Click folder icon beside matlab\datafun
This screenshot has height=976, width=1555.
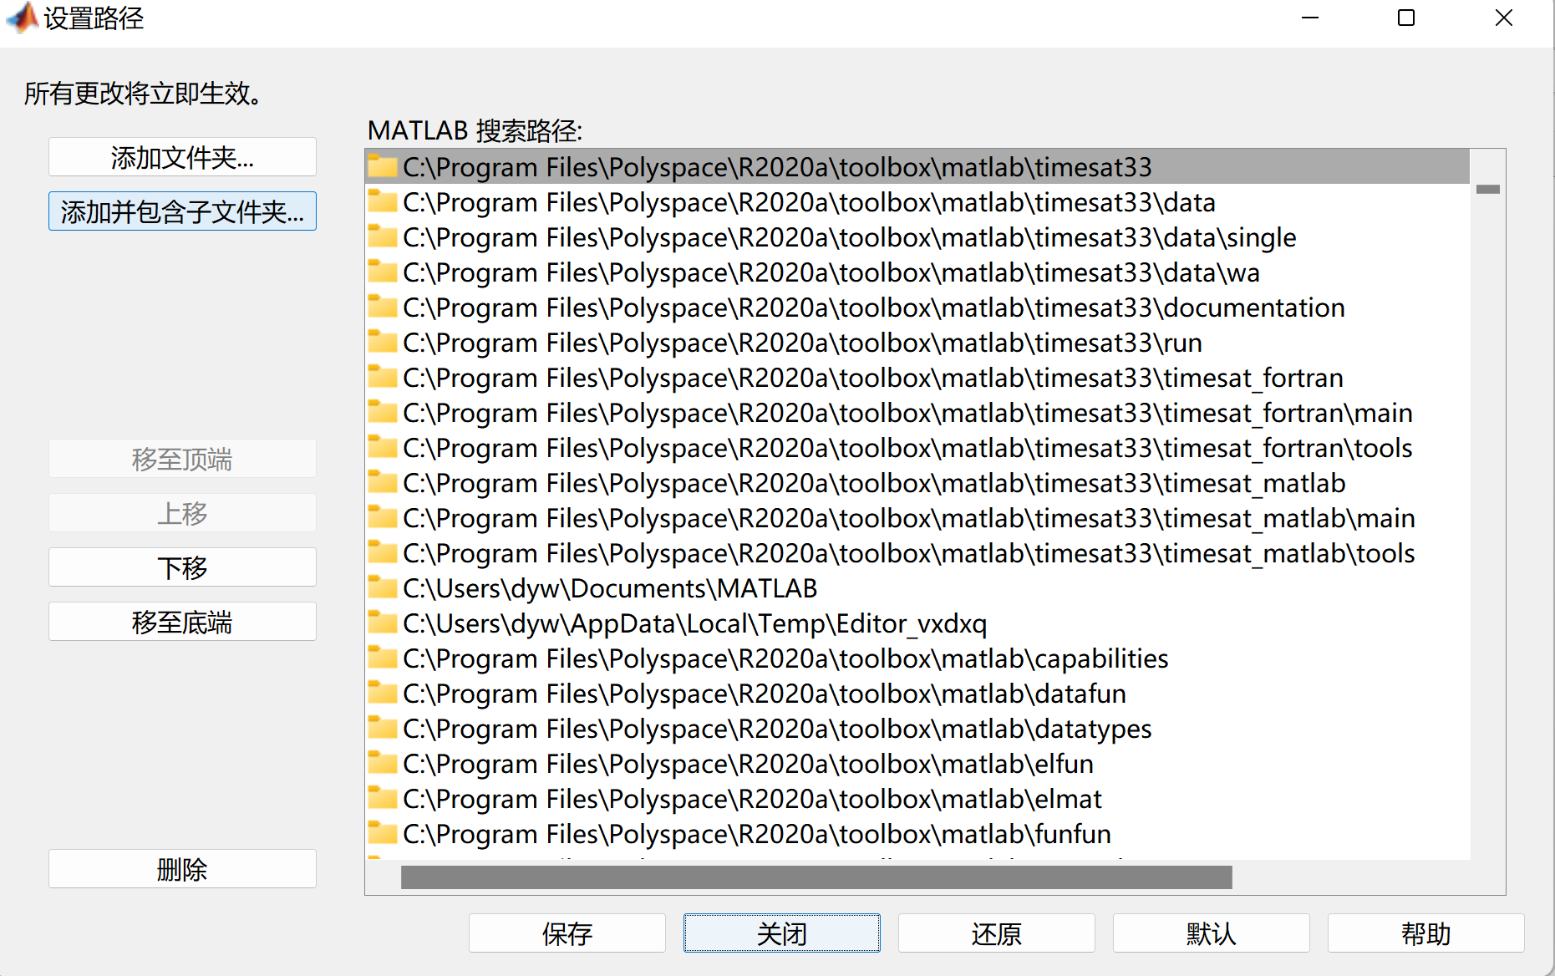(383, 693)
